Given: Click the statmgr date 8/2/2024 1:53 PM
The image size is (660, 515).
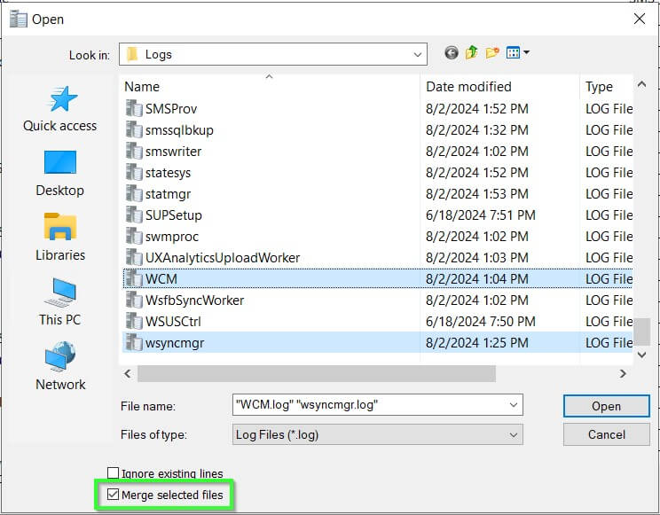Looking at the screenshot, I should click(477, 194).
